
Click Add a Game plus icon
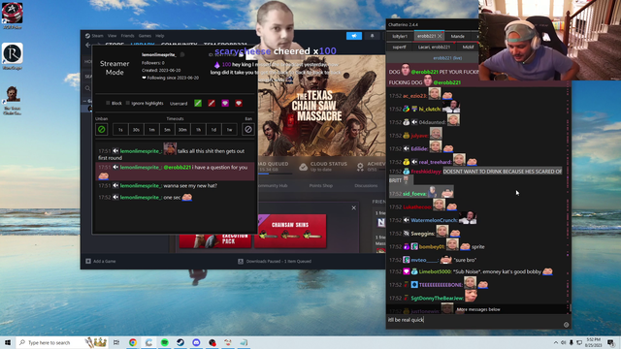click(x=88, y=261)
